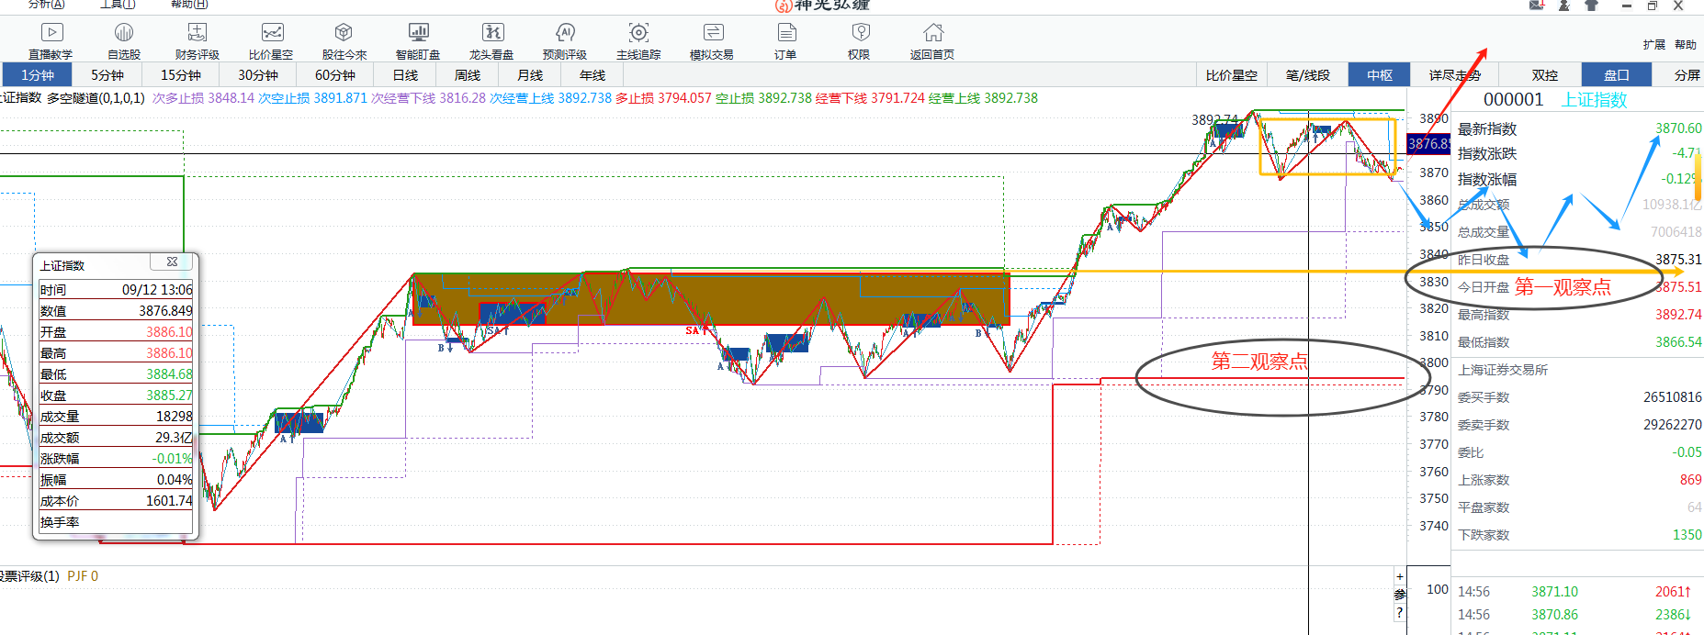
Task: Enable the 笔/线段 overlay
Action: [1308, 75]
